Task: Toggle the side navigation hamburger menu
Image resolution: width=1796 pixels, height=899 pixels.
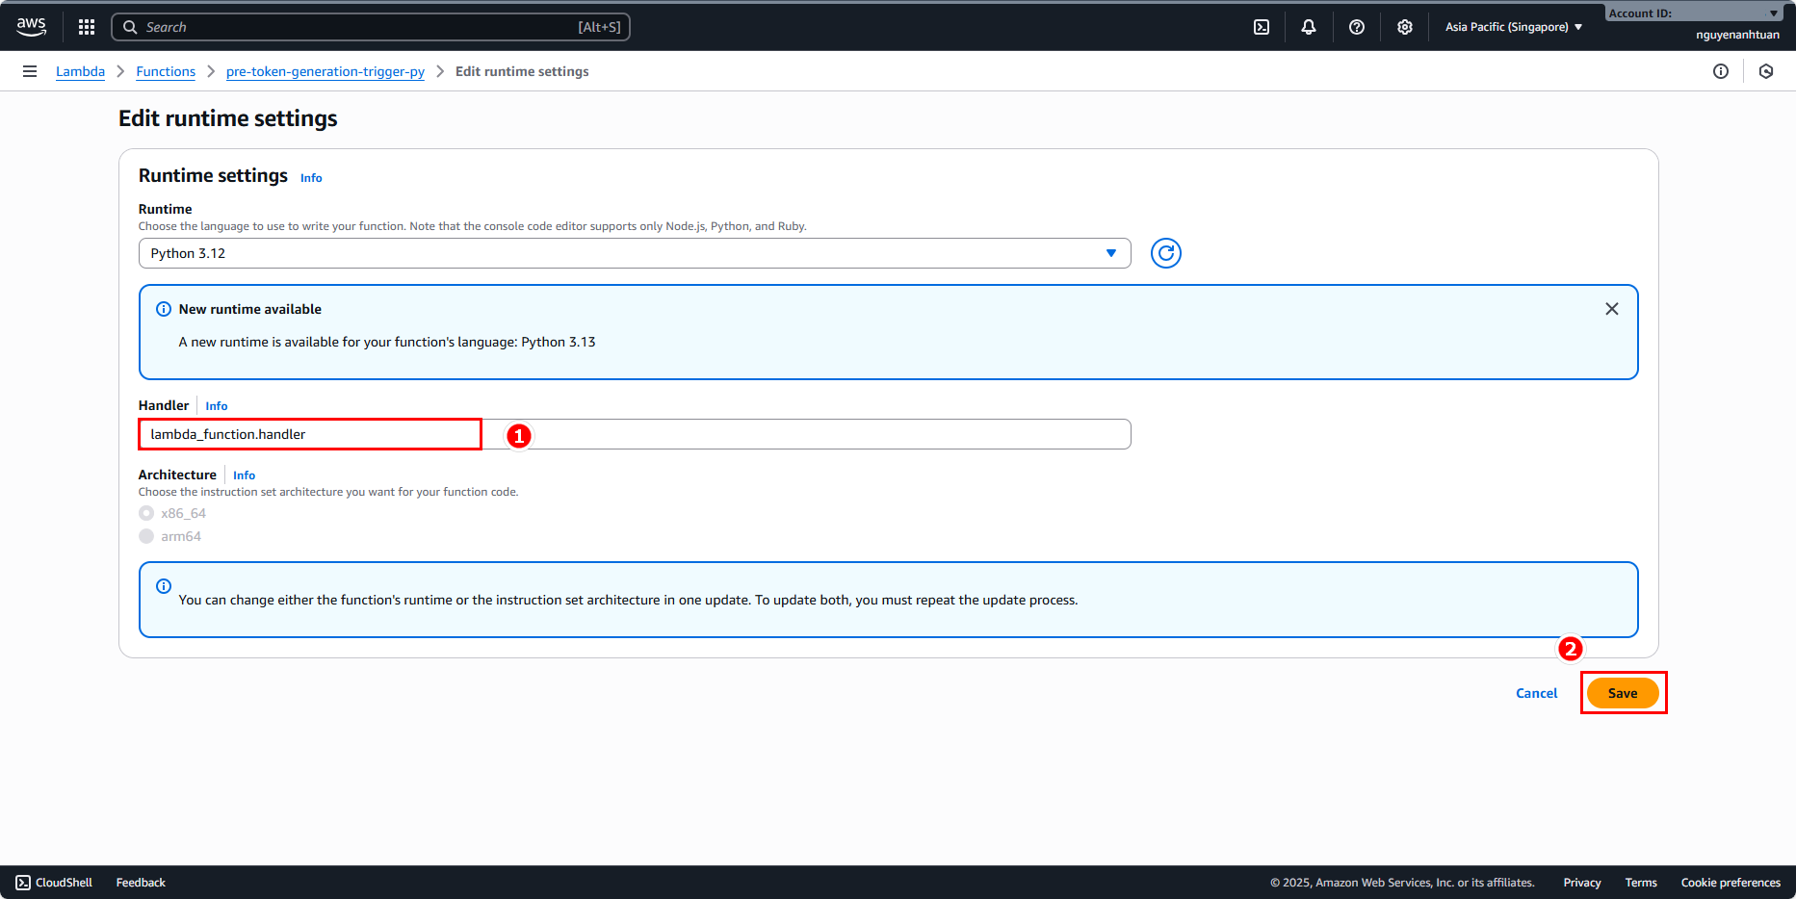Action: [x=30, y=71]
